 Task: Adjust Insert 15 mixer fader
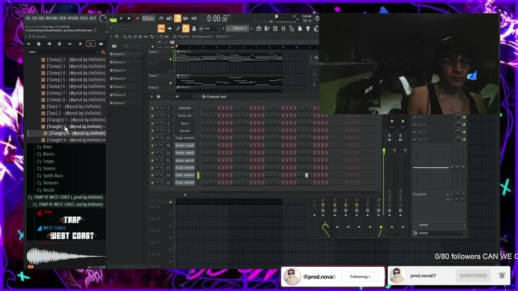[x=395, y=151]
